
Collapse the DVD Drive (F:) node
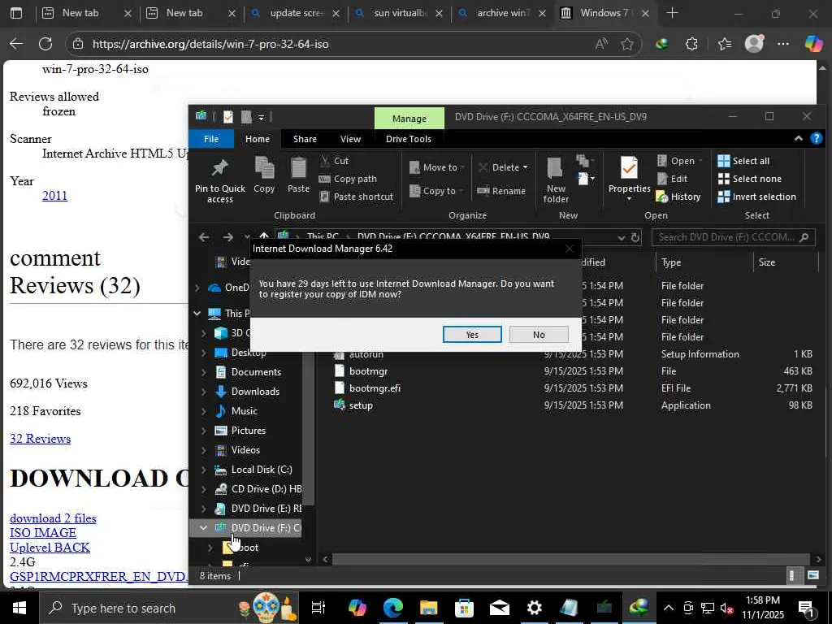[202, 528]
